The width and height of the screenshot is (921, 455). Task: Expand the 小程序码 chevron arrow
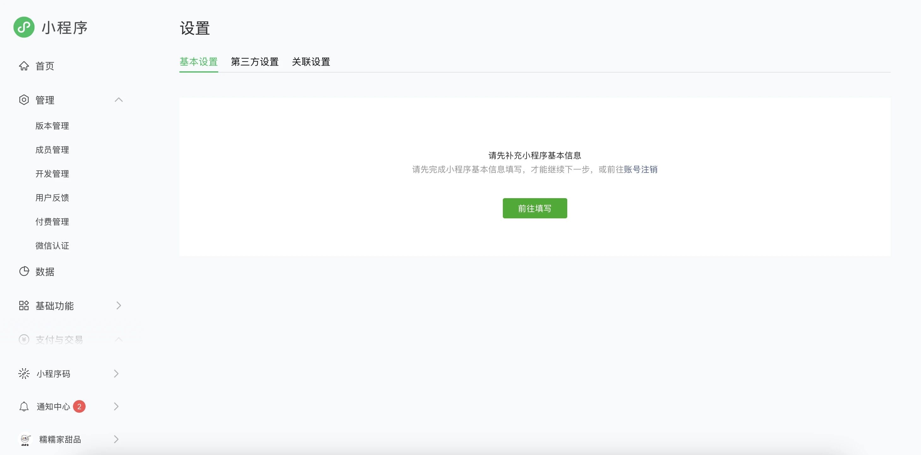click(116, 374)
